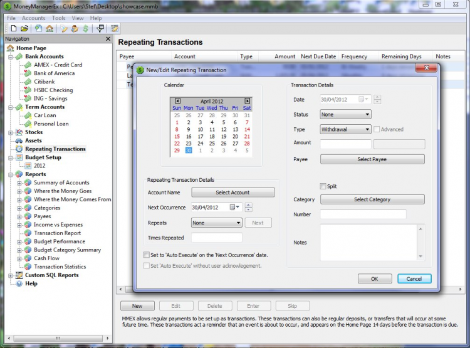Image resolution: width=470 pixels, height=348 pixels.
Task: Click the Open database folder icon
Action: click(24, 28)
